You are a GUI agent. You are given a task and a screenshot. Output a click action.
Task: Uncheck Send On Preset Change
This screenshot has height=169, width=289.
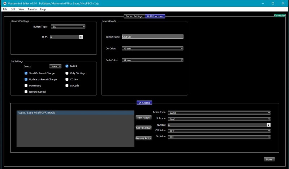click(x=26, y=73)
